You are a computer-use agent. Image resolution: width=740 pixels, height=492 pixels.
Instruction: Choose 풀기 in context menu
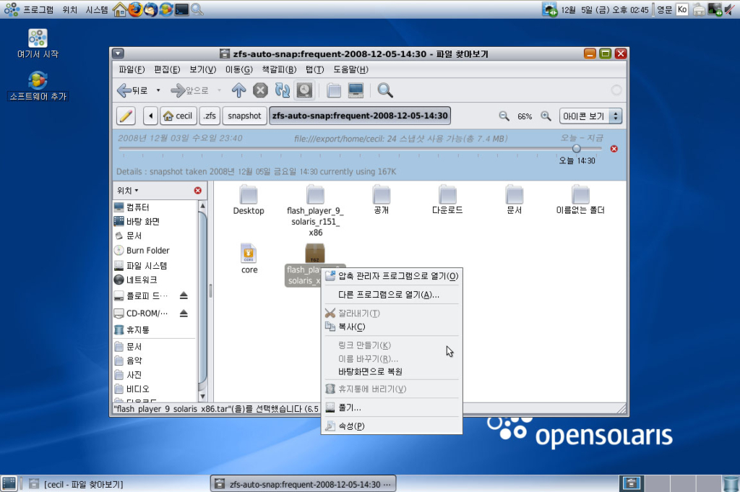391,407
